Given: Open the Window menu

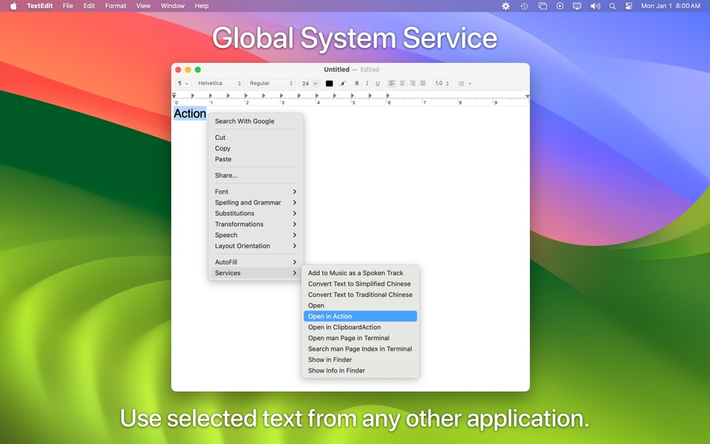Looking at the screenshot, I should 173,6.
